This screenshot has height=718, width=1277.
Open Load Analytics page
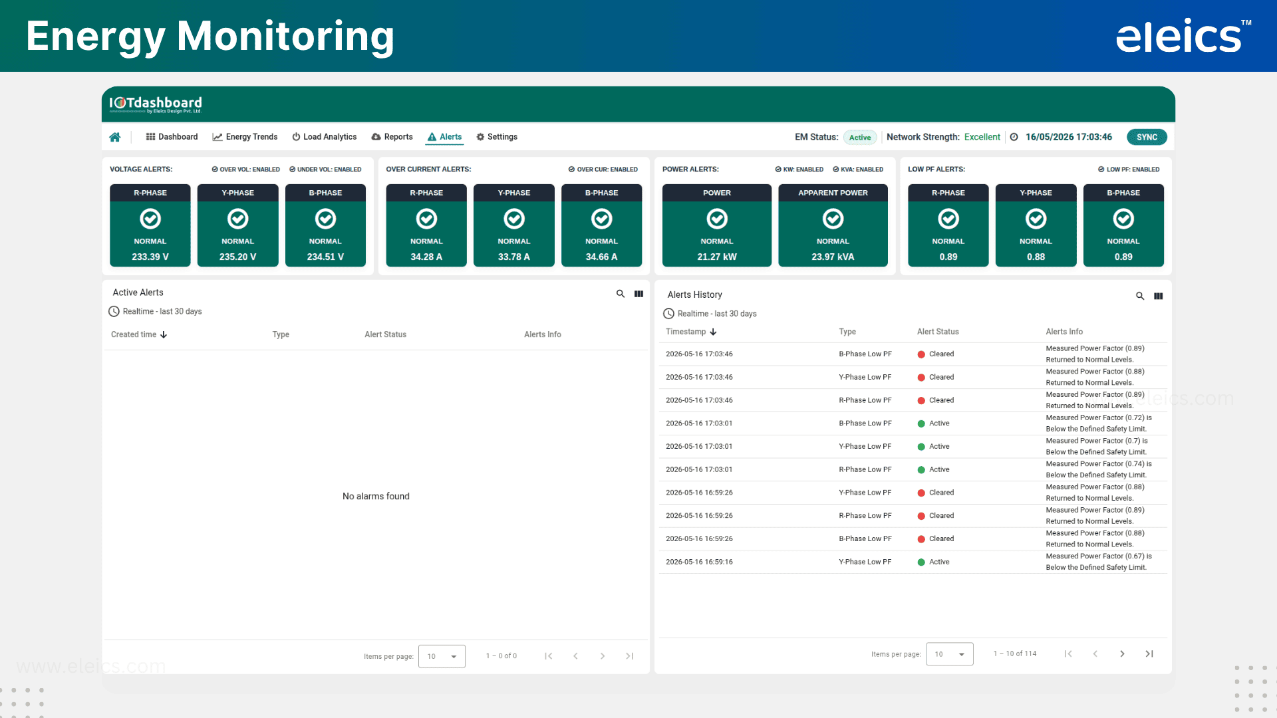click(x=324, y=137)
